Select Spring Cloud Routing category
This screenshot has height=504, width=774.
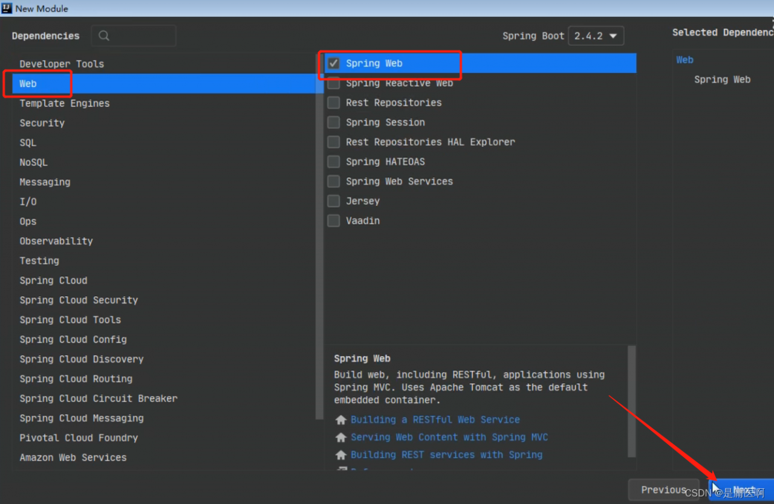pos(164,379)
